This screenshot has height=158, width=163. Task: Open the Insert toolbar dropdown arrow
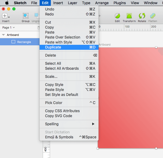pyautogui.click(x=9, y=17)
